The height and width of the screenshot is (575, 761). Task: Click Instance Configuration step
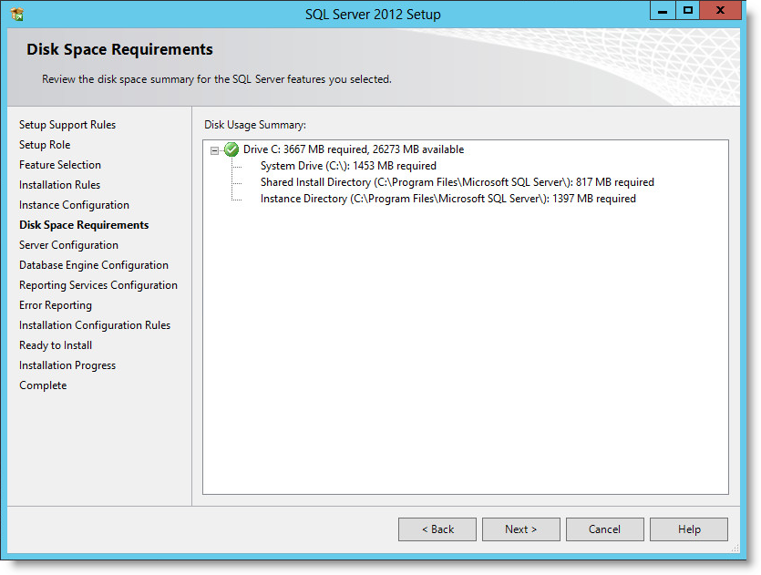(74, 205)
